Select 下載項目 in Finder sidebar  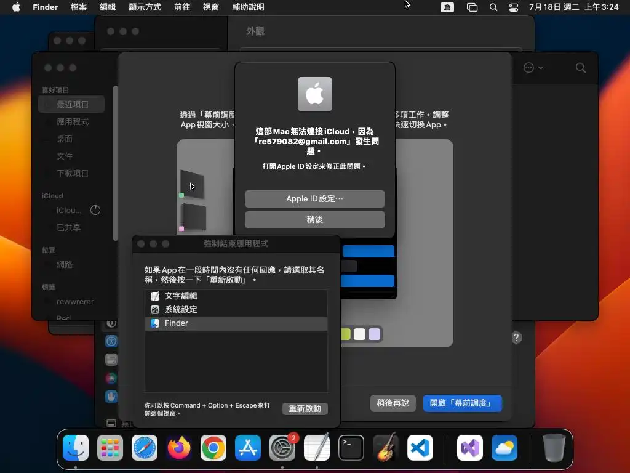pyautogui.click(x=71, y=173)
